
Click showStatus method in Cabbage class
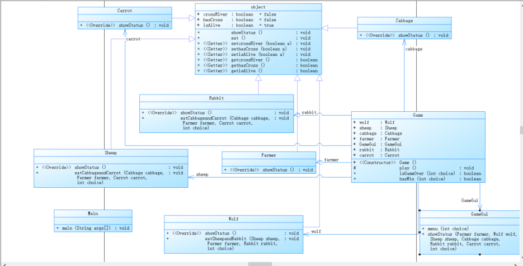[x=404, y=35]
